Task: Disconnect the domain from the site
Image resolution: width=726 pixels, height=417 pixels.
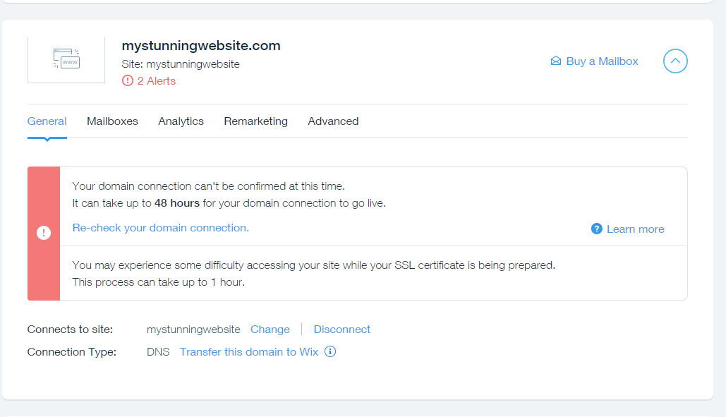Action: [x=341, y=330]
